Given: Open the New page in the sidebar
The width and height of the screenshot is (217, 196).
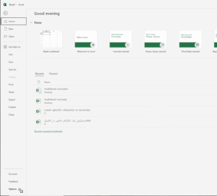Looking at the screenshot, I should pyautogui.click(x=14, y=29).
